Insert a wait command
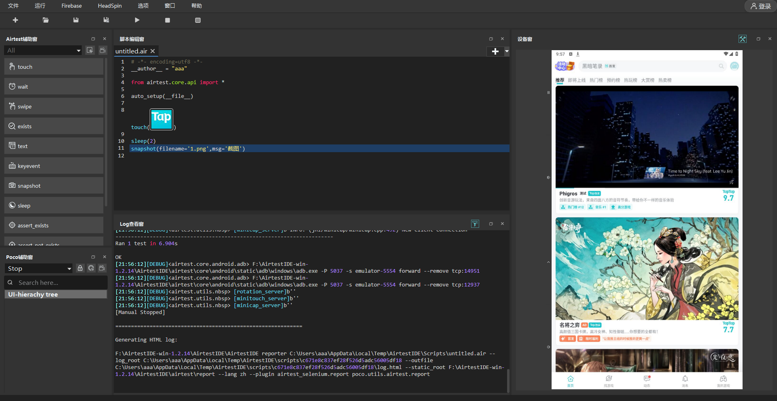 [54, 87]
